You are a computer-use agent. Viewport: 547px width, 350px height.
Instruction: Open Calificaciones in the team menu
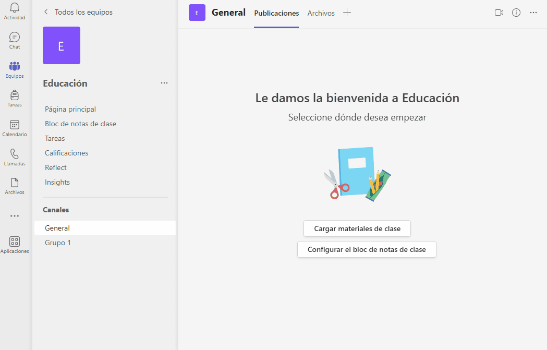click(67, 153)
